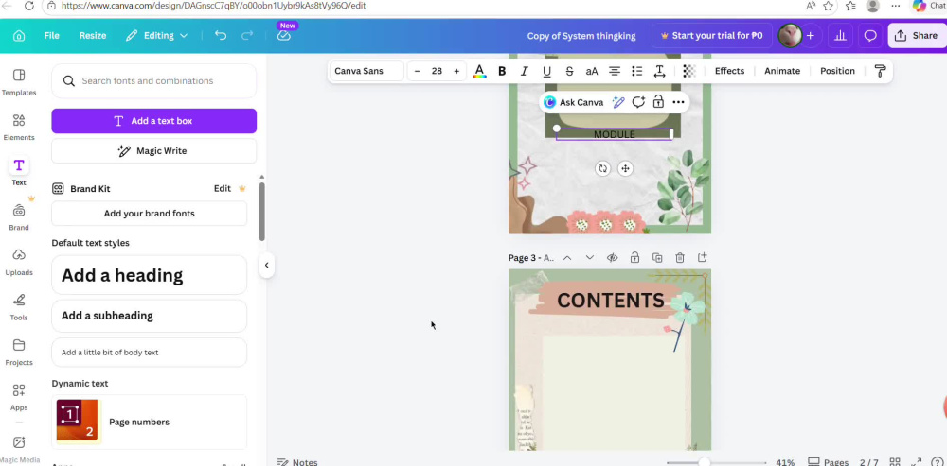Add a new page after Page 3
The height and width of the screenshot is (466, 947).
(702, 258)
